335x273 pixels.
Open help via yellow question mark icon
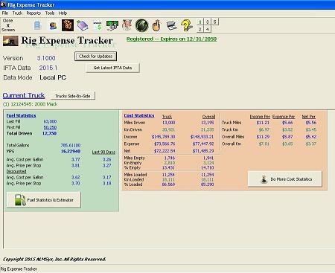(187, 25)
